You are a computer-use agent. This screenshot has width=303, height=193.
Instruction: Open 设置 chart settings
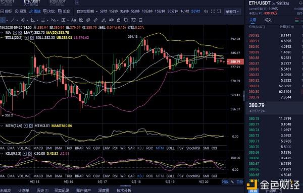[21, 12]
